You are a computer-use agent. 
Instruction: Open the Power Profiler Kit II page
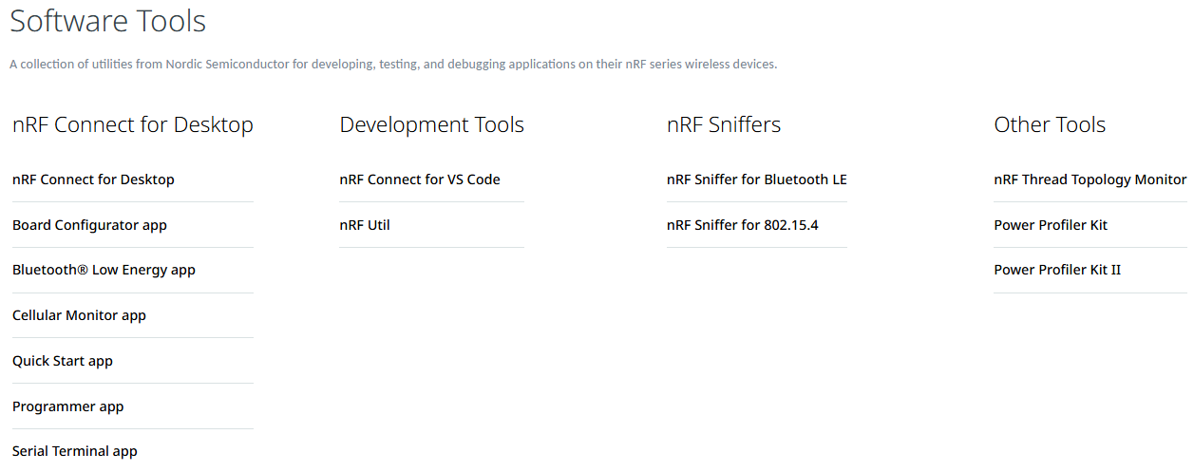1057,270
